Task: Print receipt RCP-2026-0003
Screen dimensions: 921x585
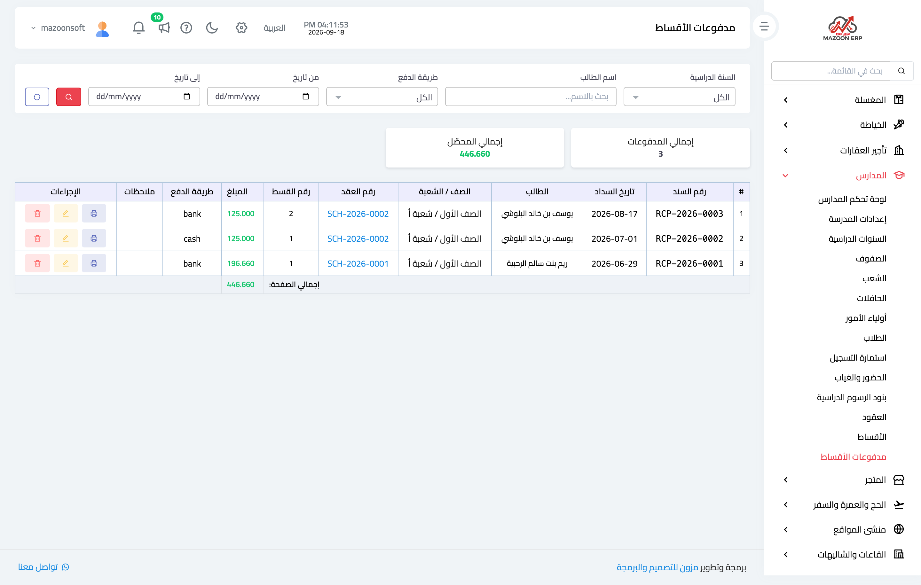Action: (94, 213)
